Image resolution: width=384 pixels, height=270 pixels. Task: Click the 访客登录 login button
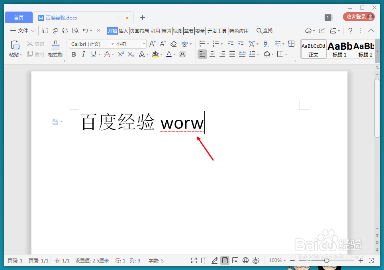[359, 17]
